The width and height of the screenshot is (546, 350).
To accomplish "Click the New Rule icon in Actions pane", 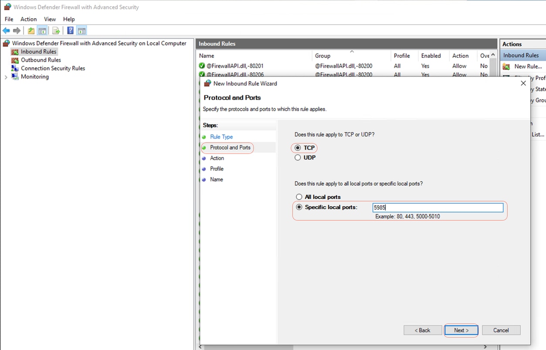I will click(x=506, y=67).
